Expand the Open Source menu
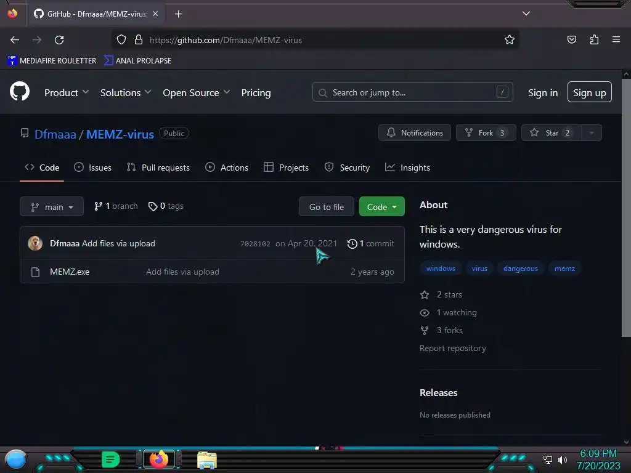Screen dimensions: 631x473 pos(197,92)
